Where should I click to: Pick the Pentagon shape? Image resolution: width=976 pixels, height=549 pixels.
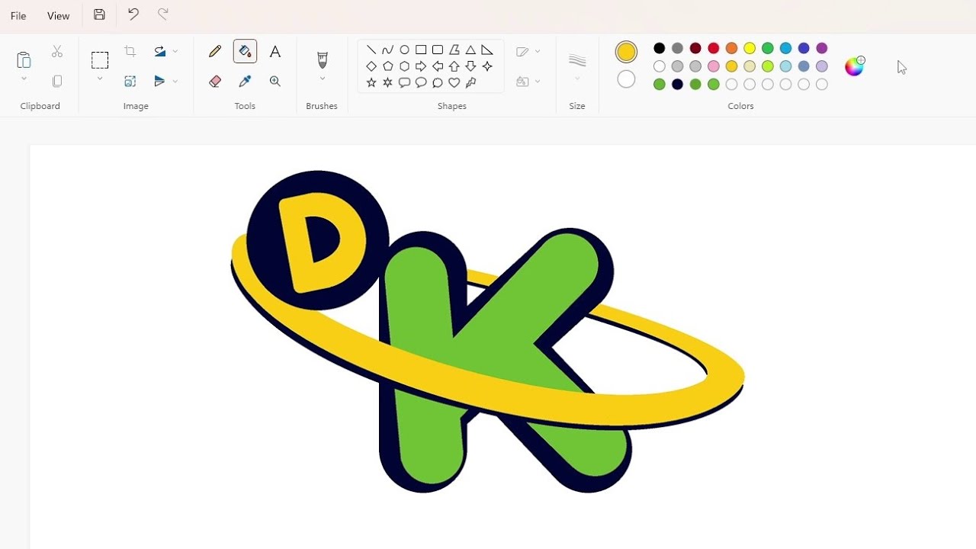[388, 66]
